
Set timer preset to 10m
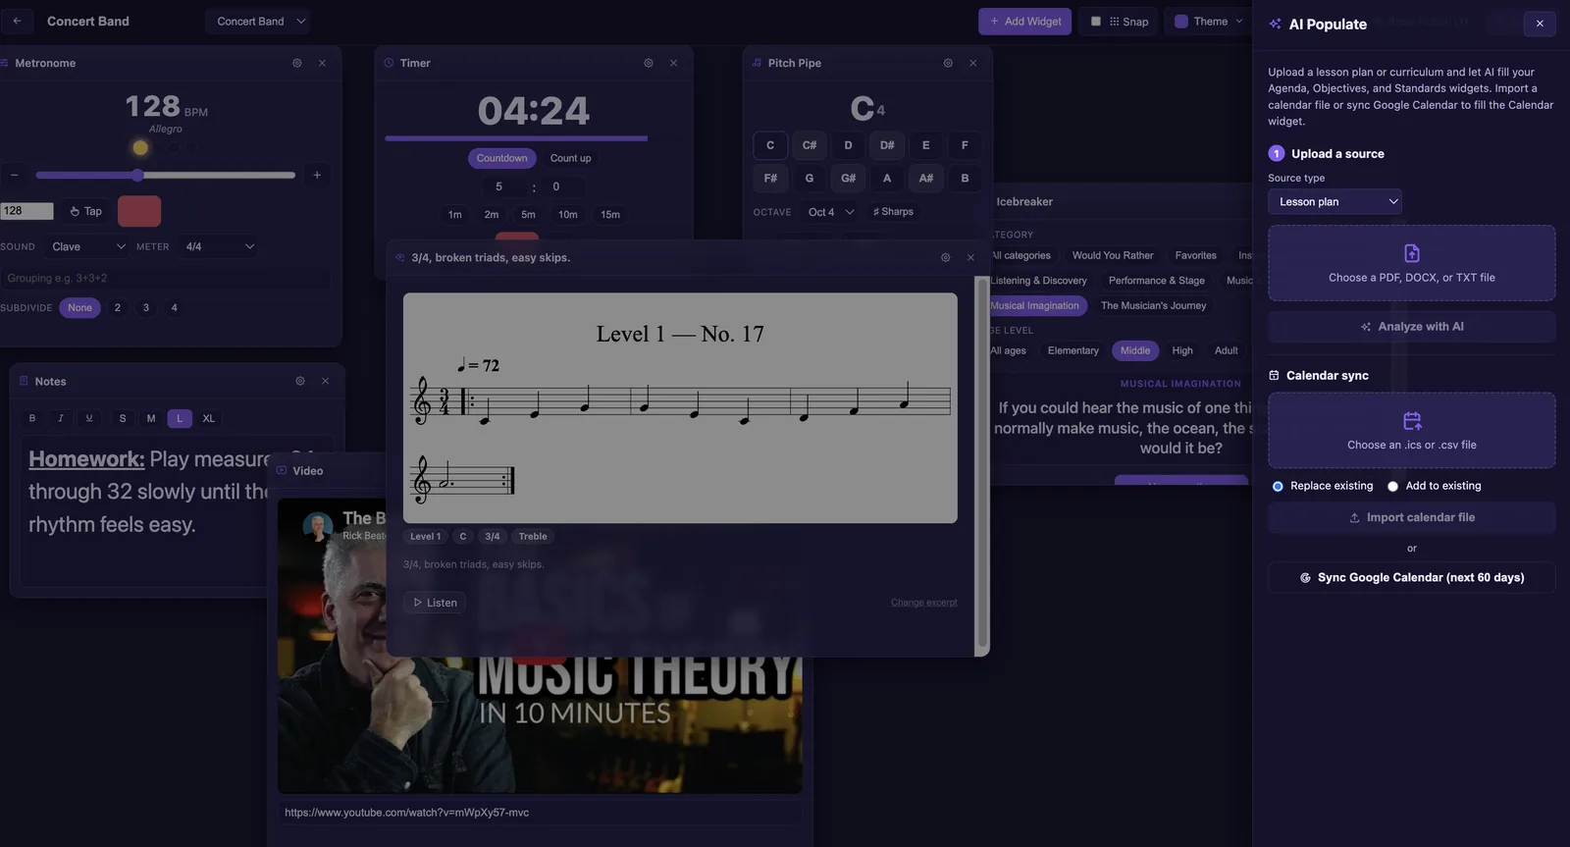(x=568, y=214)
